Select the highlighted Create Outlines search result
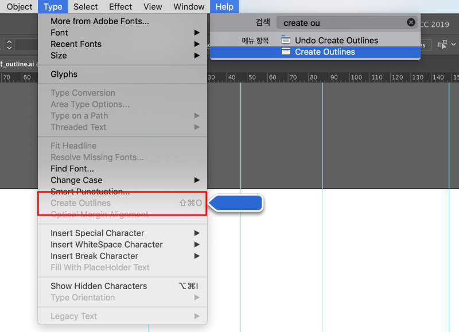This screenshot has width=459, height=332. [x=315, y=52]
